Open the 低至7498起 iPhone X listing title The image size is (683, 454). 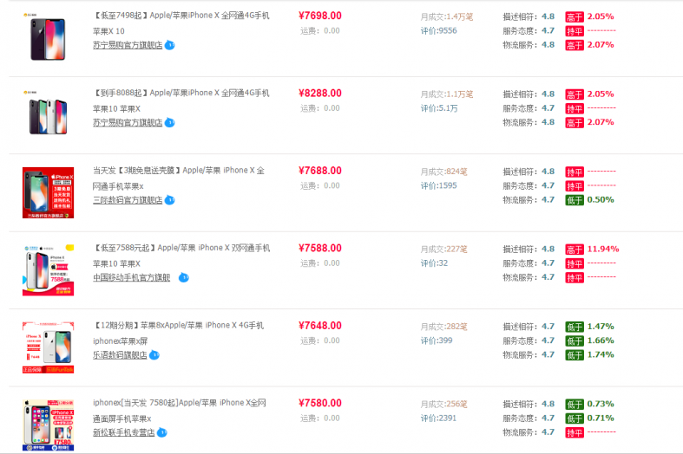[181, 23]
